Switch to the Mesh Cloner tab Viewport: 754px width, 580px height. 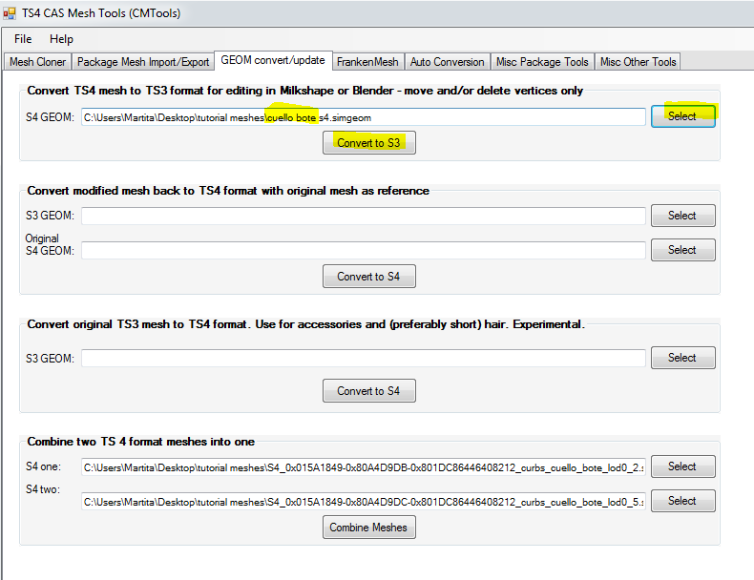37,62
